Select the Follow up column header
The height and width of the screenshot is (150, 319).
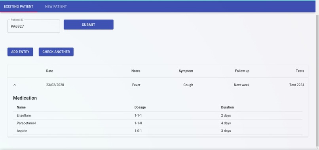(242, 71)
